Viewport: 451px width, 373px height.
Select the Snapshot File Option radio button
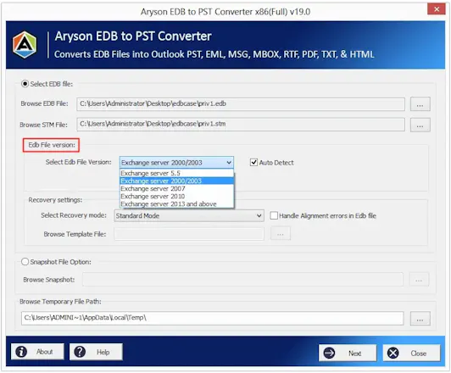pos(25,262)
